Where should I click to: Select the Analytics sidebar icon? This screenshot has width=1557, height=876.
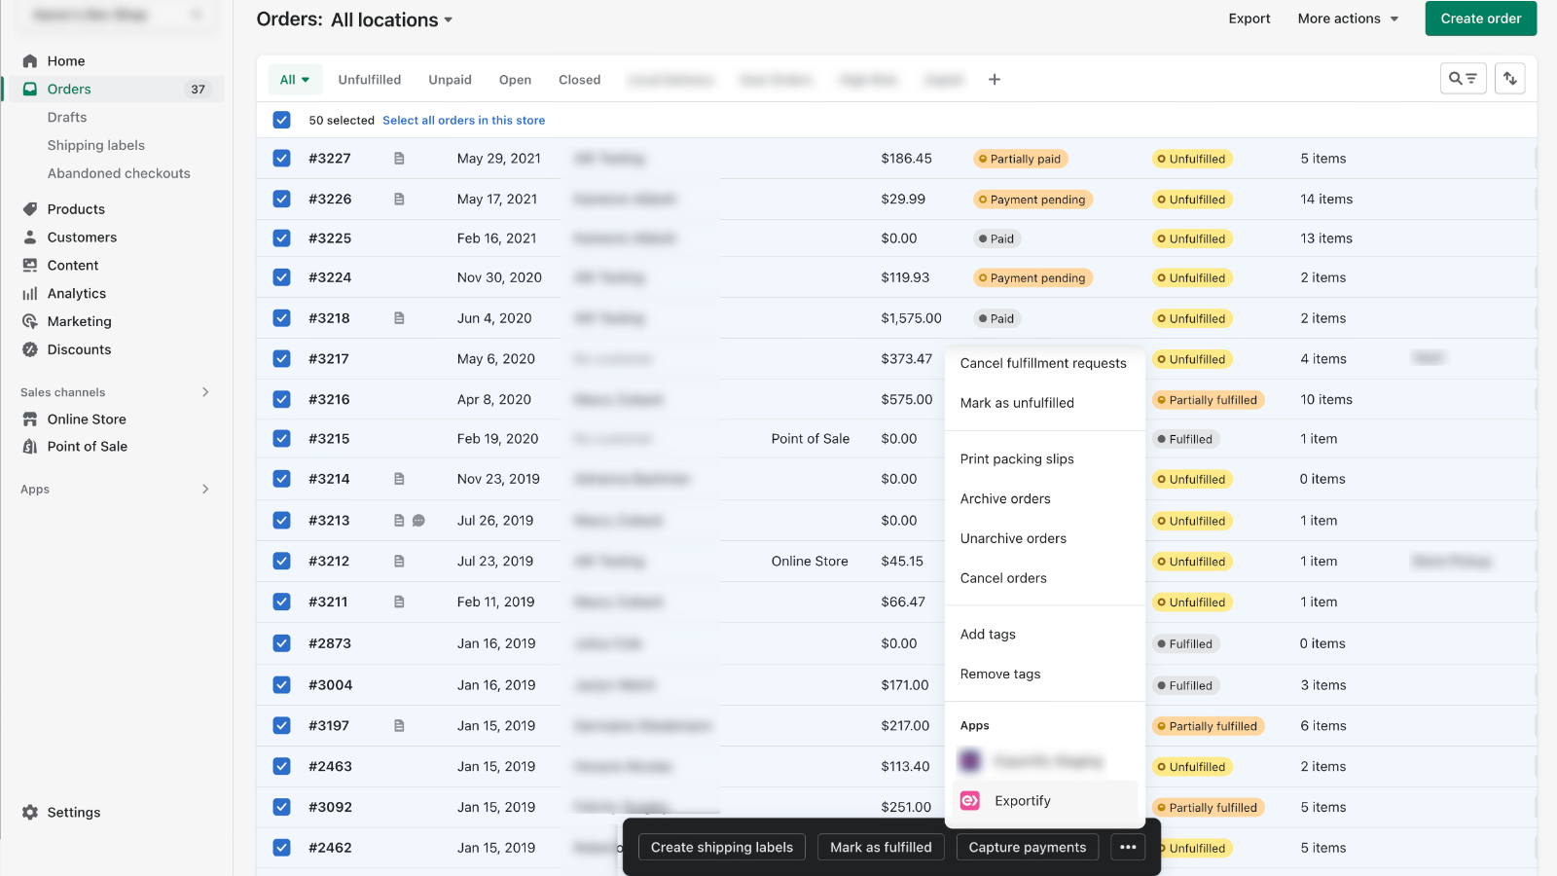(30, 293)
